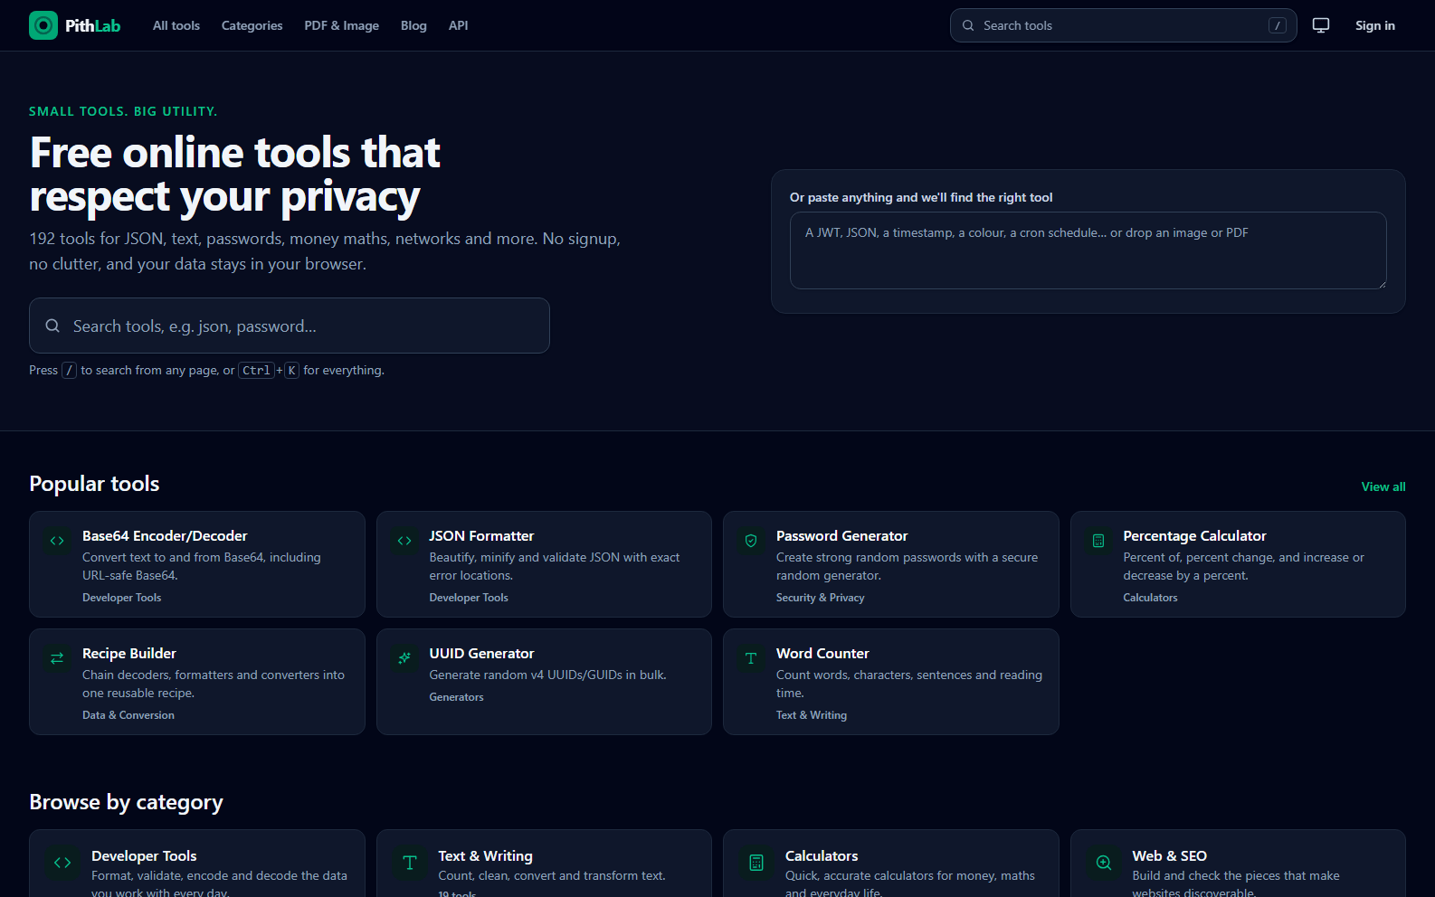Open the Categories menu item

(252, 25)
